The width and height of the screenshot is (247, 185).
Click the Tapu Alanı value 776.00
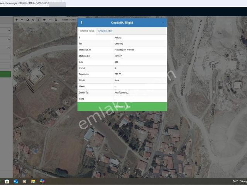(118, 74)
